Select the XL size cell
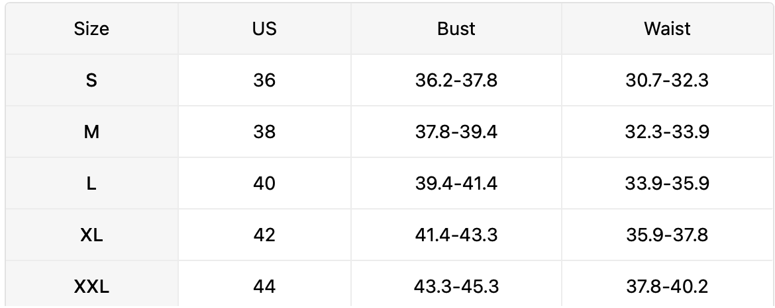This screenshot has width=775, height=308. click(x=91, y=235)
